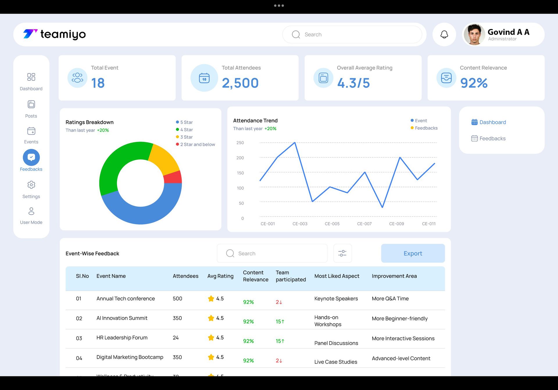Toggle the 5 Star legend item
Screen dimensions: 558x390
(184, 122)
